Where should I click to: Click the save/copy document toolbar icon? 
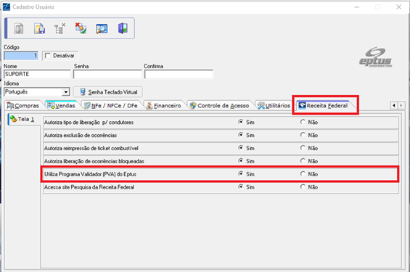tap(39, 28)
